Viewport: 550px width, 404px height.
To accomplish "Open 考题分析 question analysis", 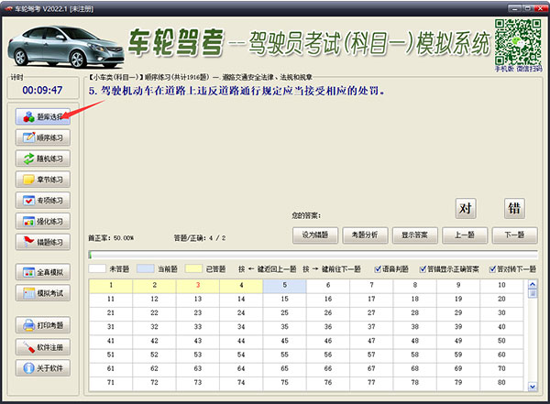I will pyautogui.click(x=365, y=235).
